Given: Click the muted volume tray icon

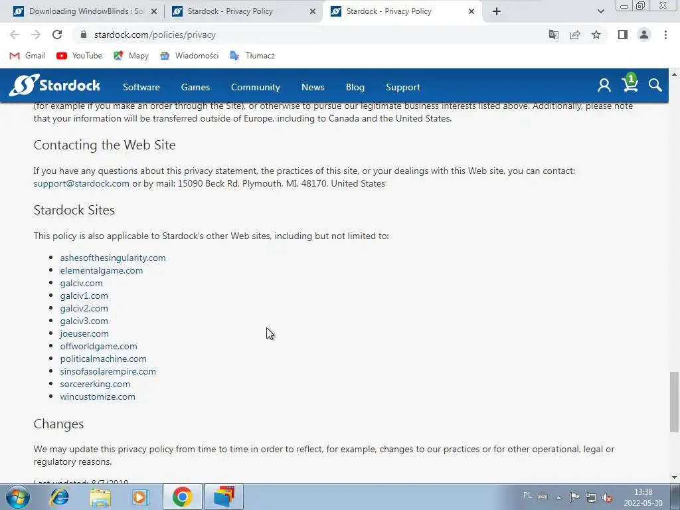Looking at the screenshot, I should point(607,497).
